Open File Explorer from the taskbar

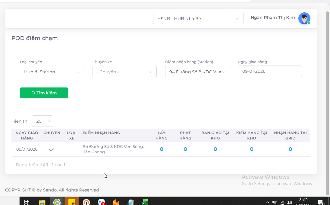(42, 202)
